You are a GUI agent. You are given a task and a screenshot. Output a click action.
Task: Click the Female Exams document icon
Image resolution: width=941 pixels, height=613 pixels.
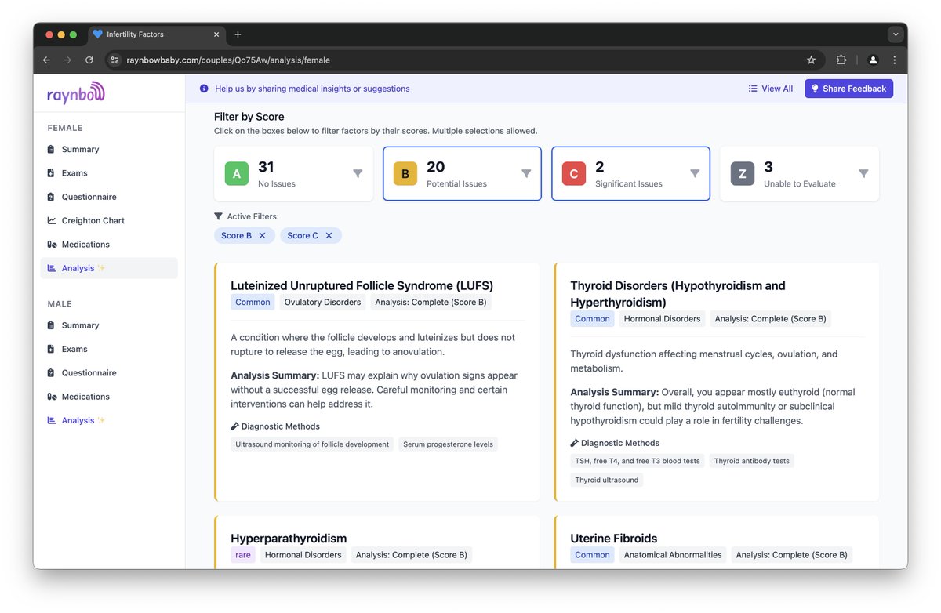(x=51, y=173)
